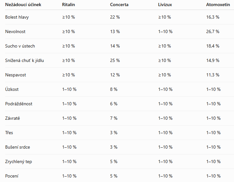
Task: Click the Bolest hlavy row label
Action: click(x=17, y=17)
